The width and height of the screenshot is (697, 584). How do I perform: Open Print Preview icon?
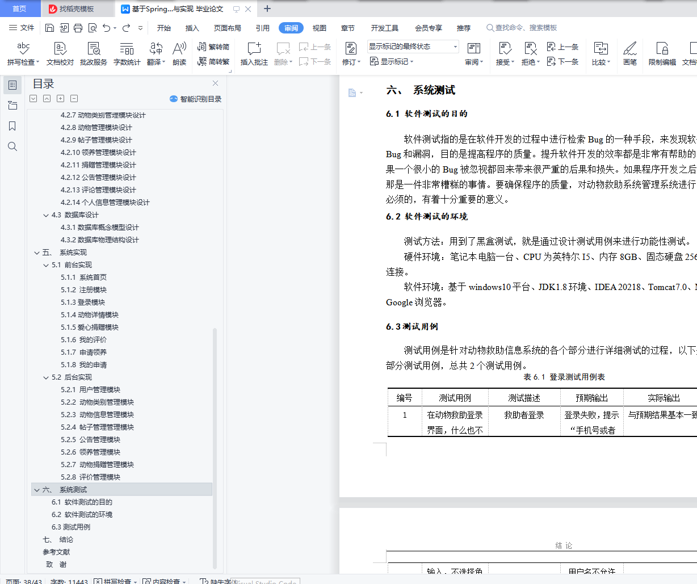click(x=92, y=28)
